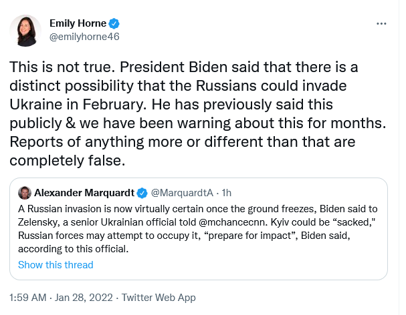The height and width of the screenshot is (315, 406).
Task: Click the Show this thread link
Action: pyautogui.click(x=56, y=265)
